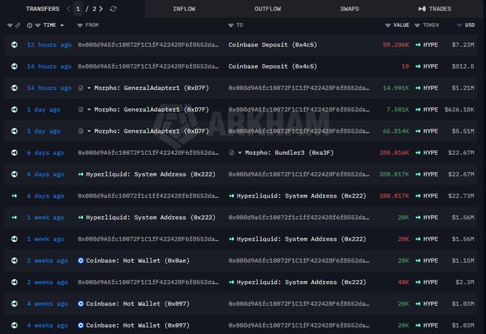The image size is (486, 334).
Task: Select the HYPE token in $7.23M row
Action: tap(430, 45)
